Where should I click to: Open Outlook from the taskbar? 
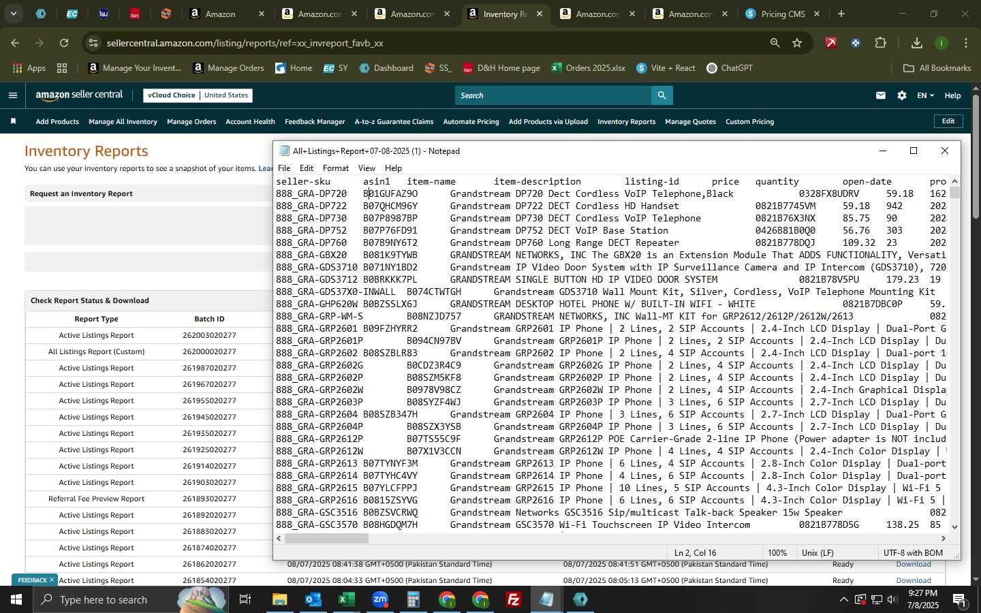313,599
